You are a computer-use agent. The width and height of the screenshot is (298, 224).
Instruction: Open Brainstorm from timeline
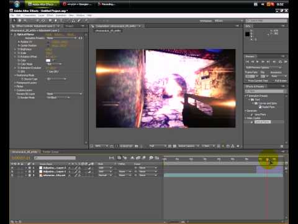click(151, 158)
